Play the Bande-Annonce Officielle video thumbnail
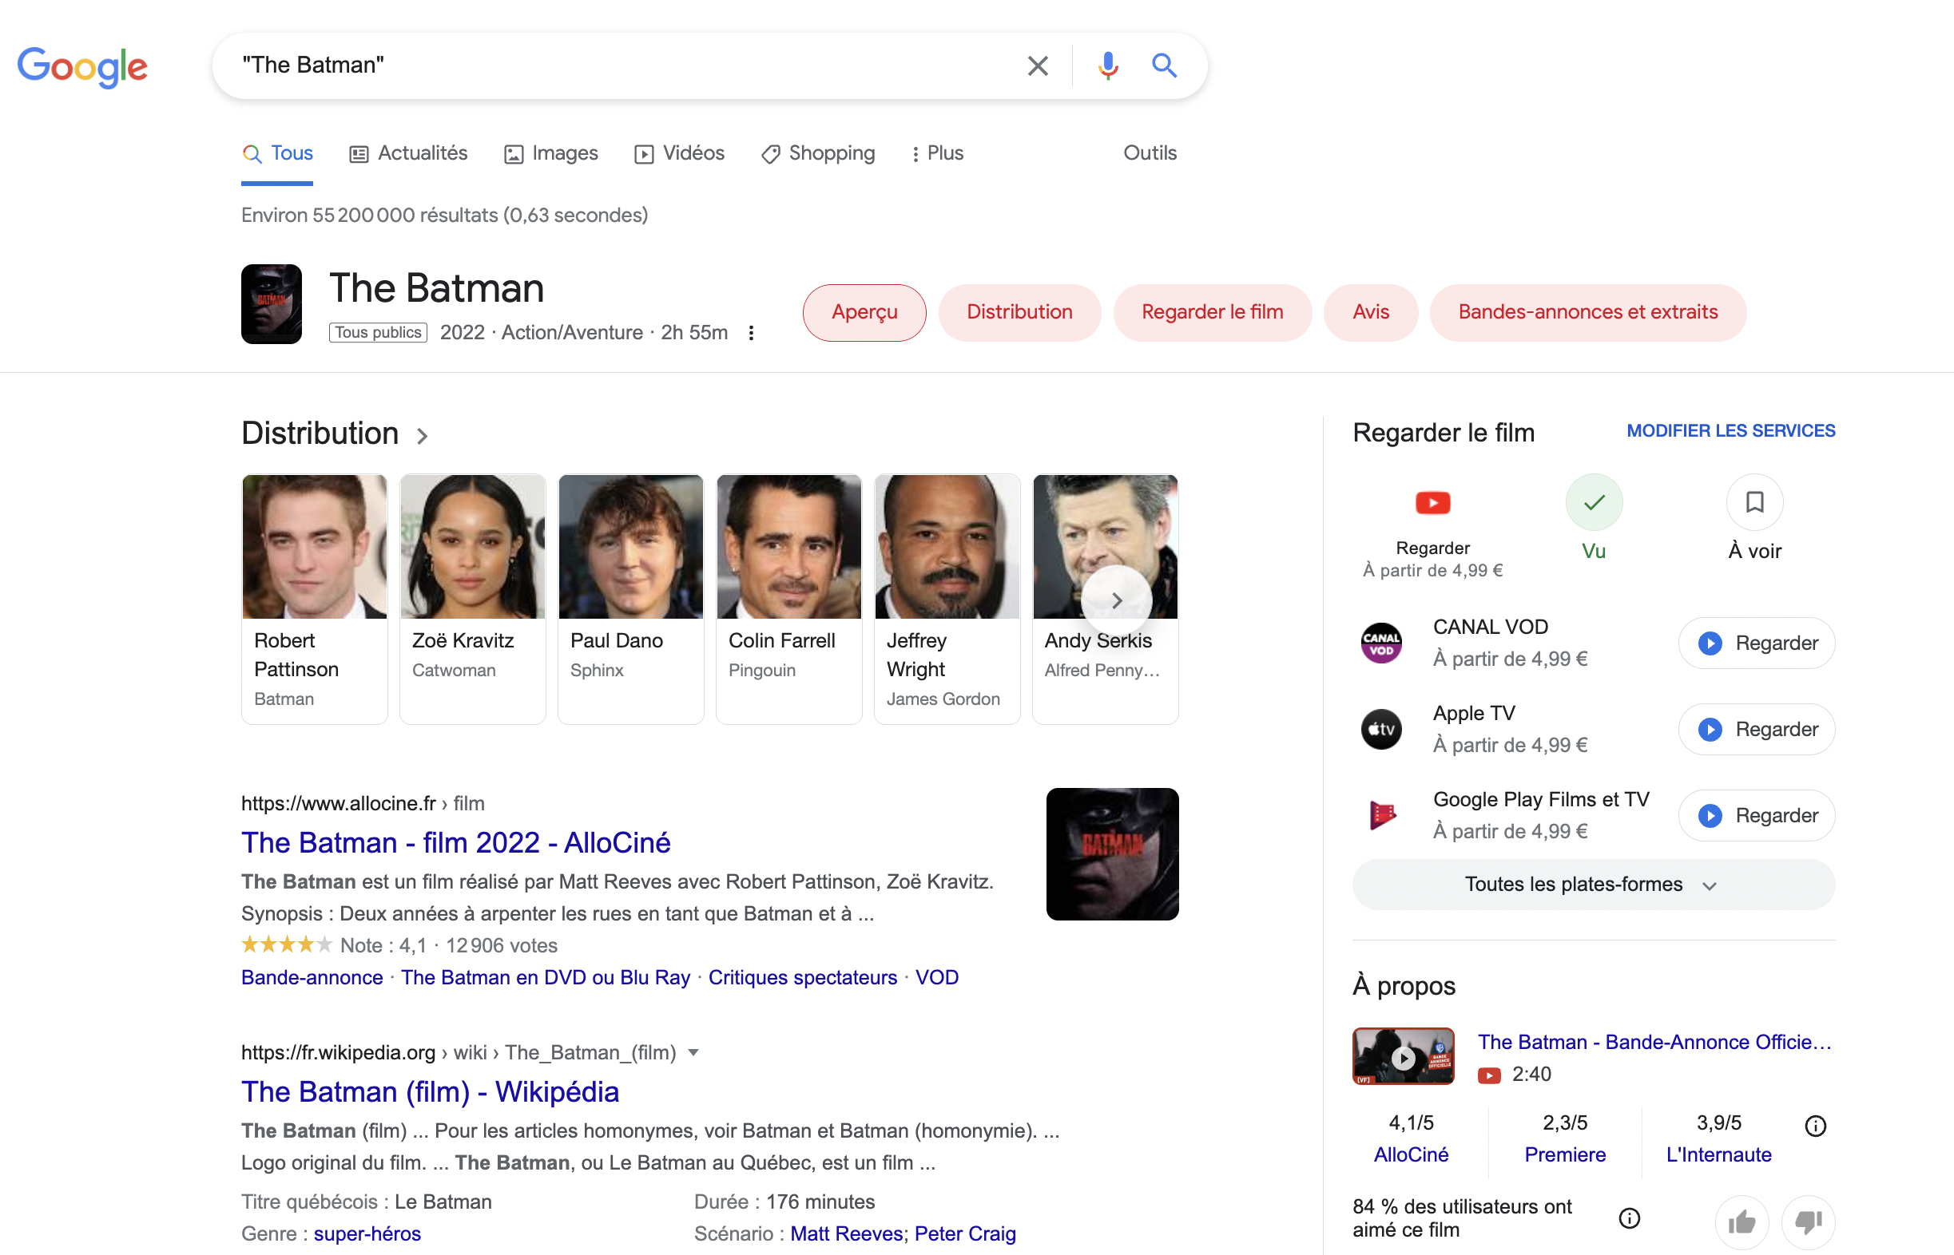This screenshot has width=1954, height=1255. click(1403, 1056)
